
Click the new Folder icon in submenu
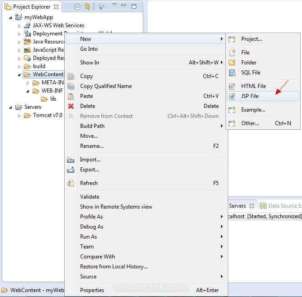tap(232, 63)
